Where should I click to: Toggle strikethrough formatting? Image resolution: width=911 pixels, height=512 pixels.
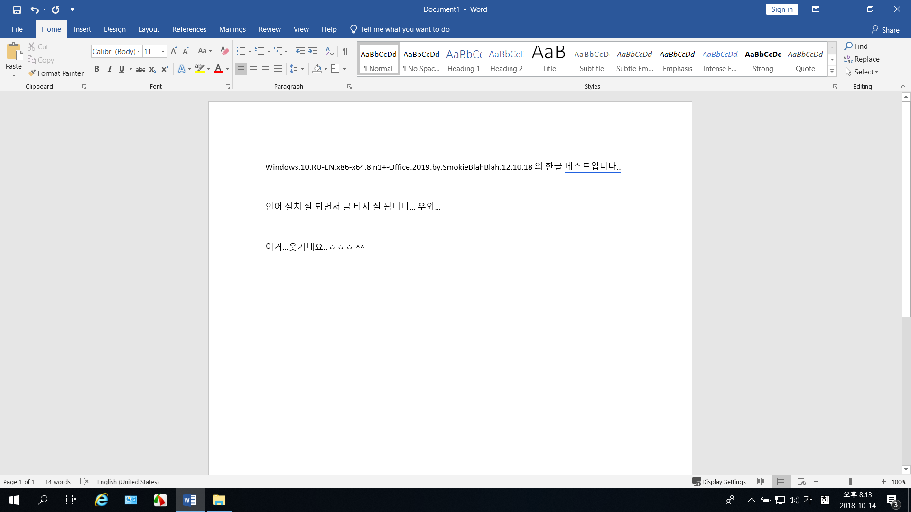click(x=140, y=69)
